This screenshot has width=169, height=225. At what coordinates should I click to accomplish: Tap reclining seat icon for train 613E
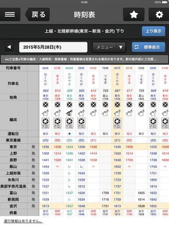pyautogui.click(x=57, y=112)
